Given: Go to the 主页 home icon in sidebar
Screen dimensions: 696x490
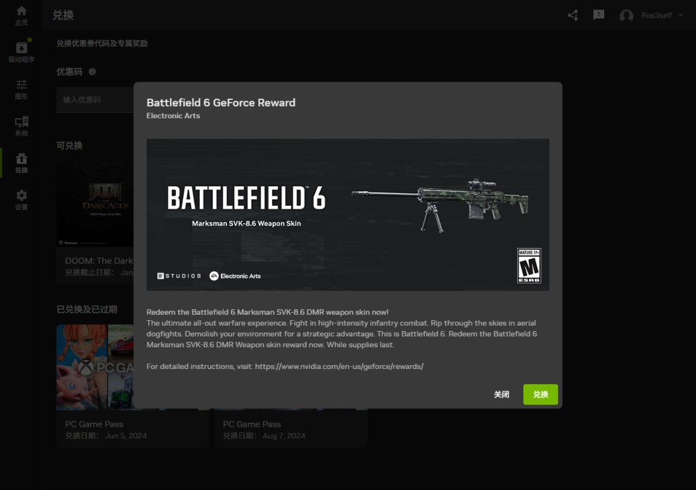Looking at the screenshot, I should [21, 12].
